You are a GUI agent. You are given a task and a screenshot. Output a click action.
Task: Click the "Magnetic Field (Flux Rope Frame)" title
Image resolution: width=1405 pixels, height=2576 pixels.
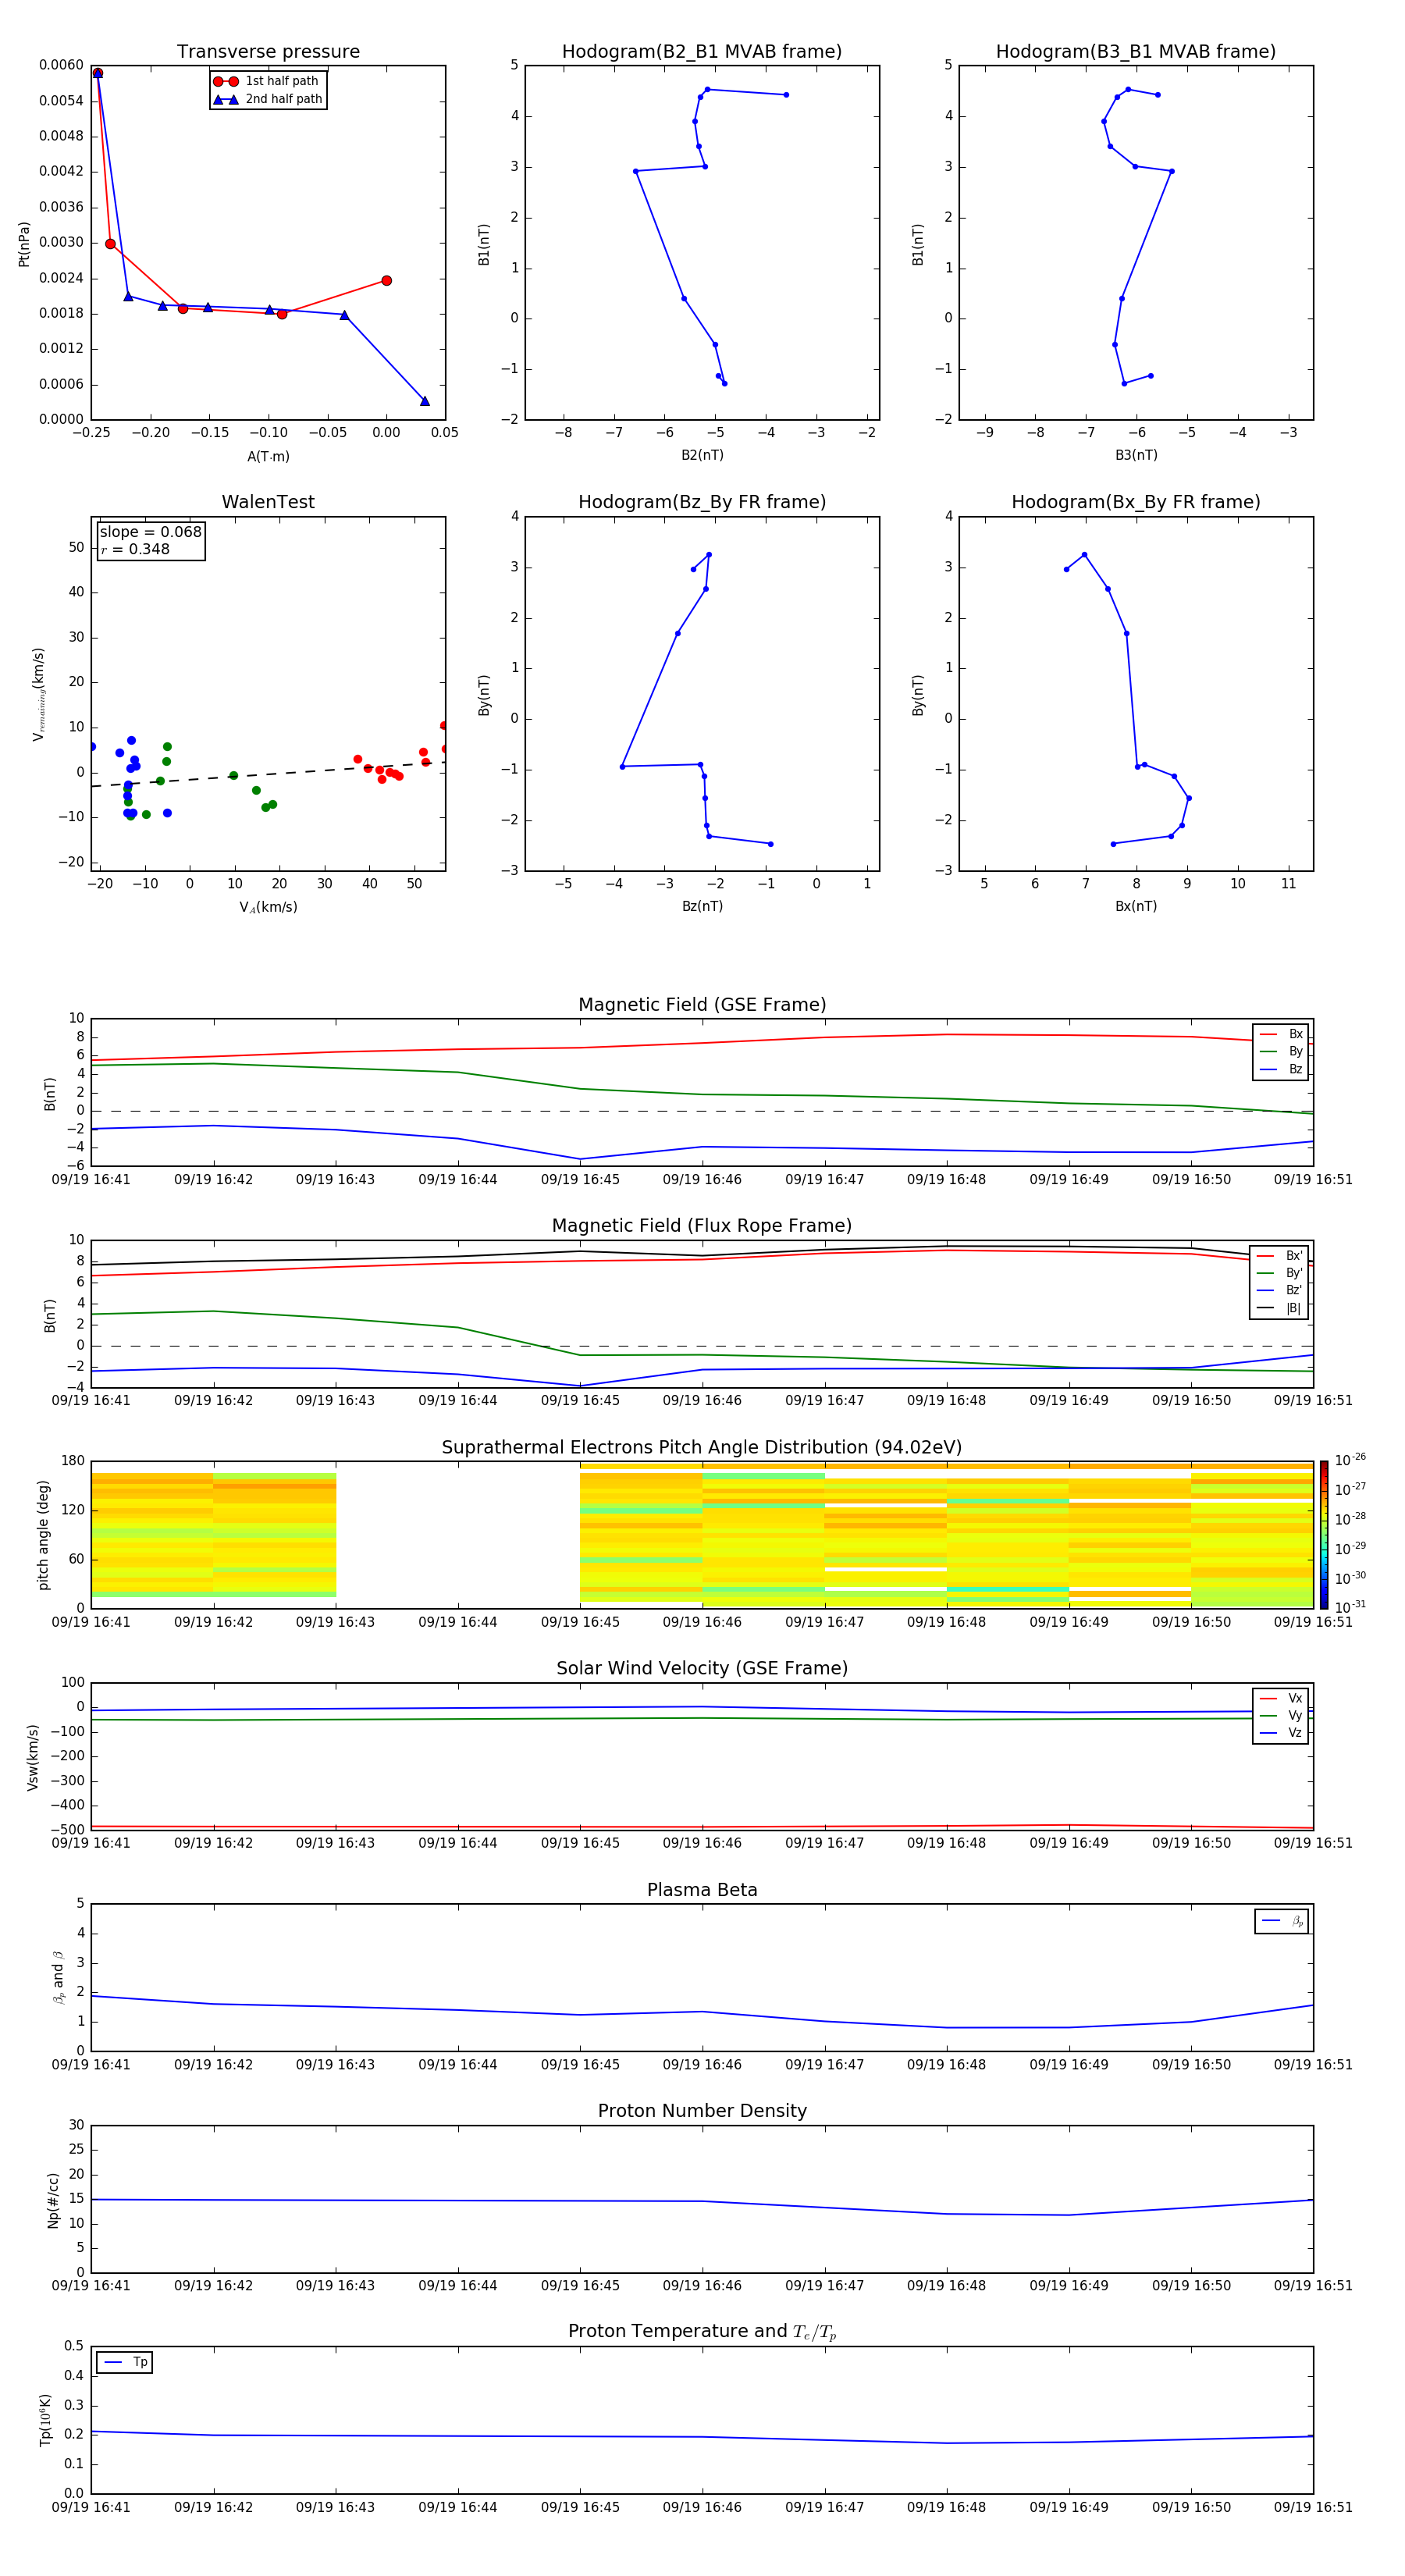(x=702, y=1226)
